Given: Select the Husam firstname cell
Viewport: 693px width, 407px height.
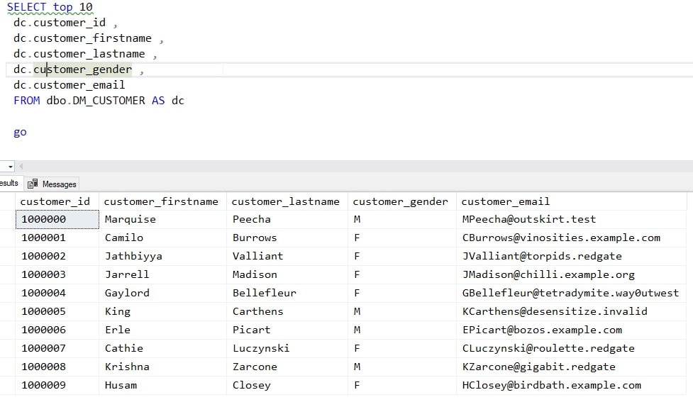Looking at the screenshot, I should 162,385.
